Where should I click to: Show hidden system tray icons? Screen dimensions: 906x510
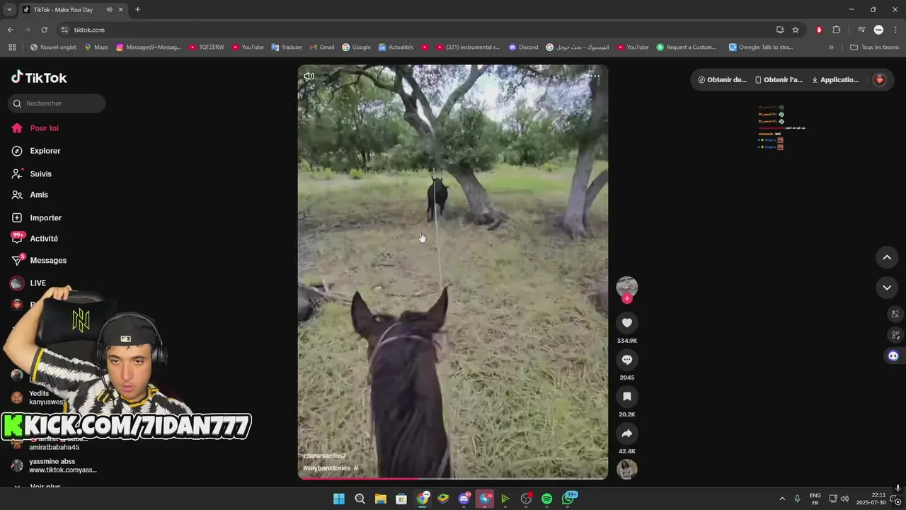click(x=782, y=499)
